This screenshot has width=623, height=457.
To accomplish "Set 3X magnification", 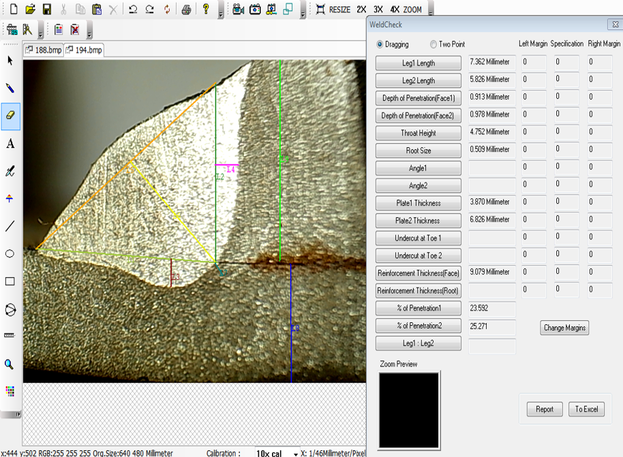I will click(x=378, y=10).
